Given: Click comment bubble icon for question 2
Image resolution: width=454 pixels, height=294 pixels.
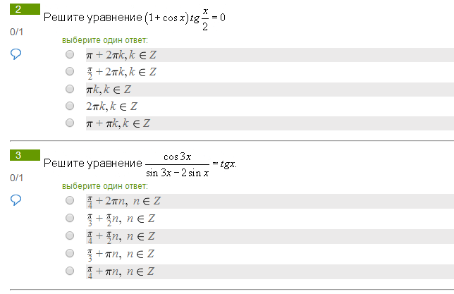Looking at the screenshot, I should pyautogui.click(x=17, y=54).
